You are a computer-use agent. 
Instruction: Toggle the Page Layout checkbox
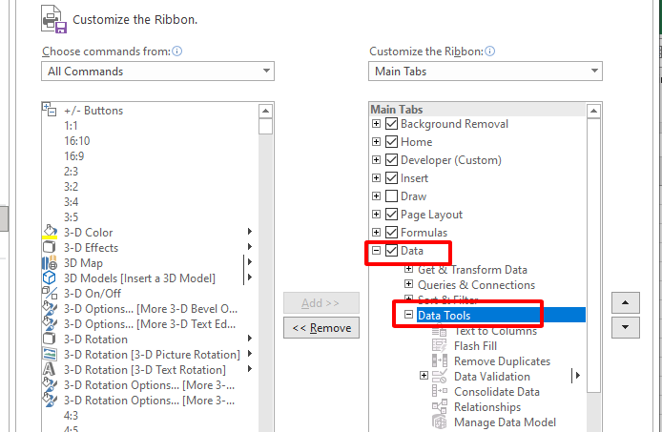tap(391, 215)
